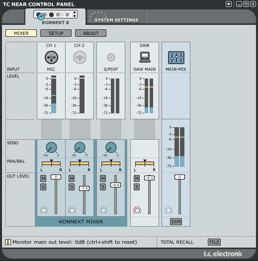
Task: Click the CH 2 out level fader at -7.5
Action: pos(84,188)
